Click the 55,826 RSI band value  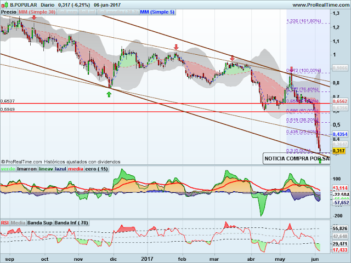[x=340, y=228]
